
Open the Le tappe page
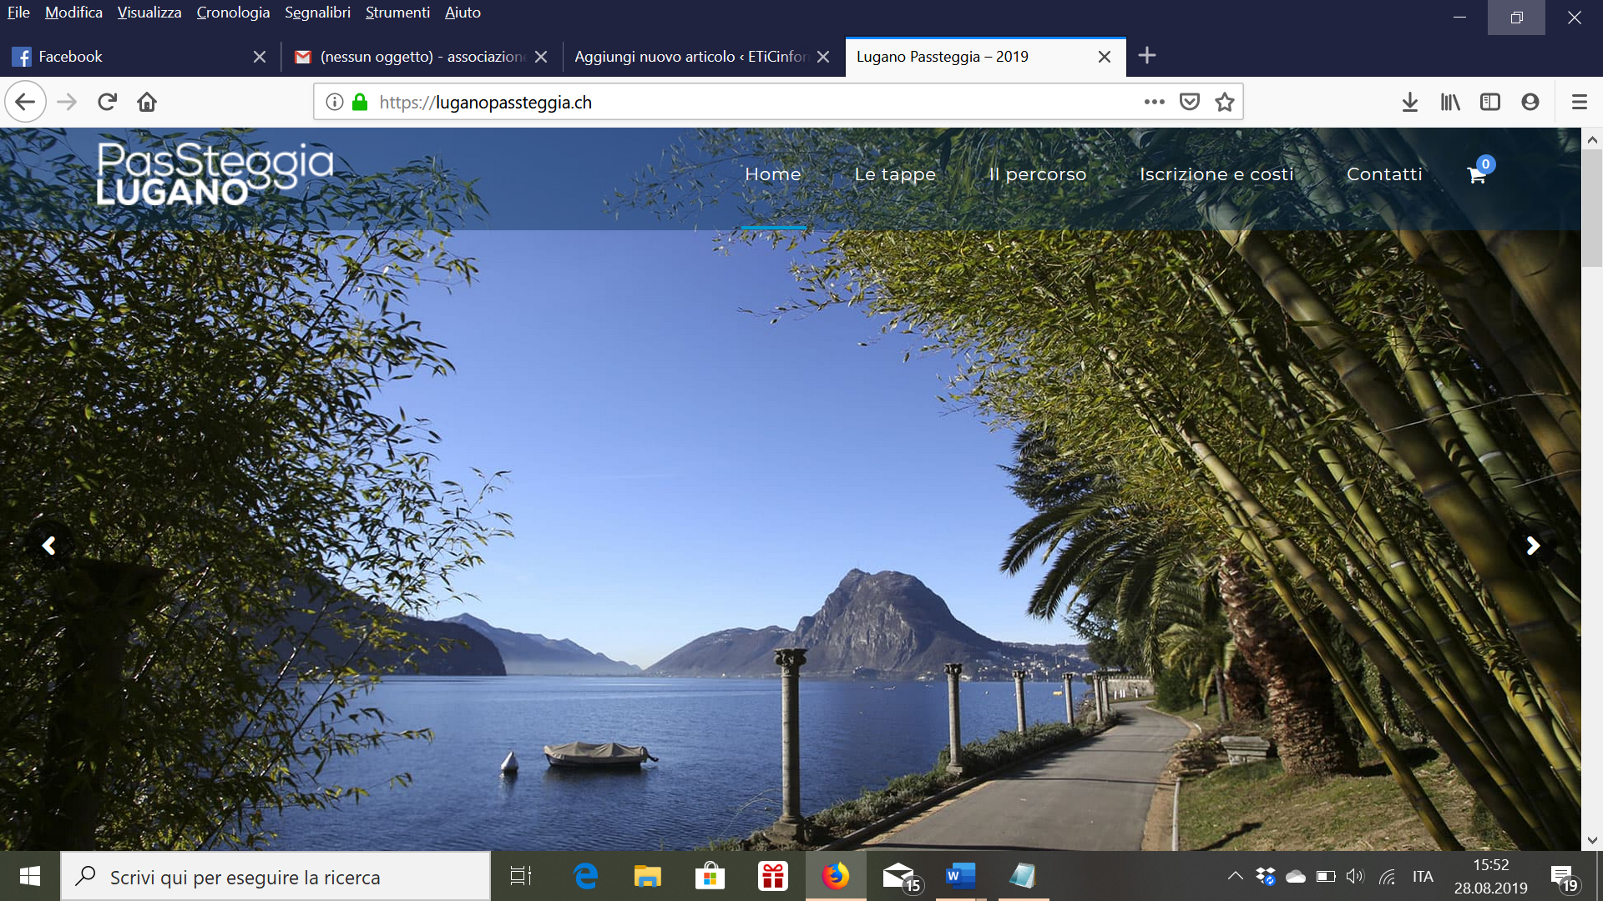895,174
